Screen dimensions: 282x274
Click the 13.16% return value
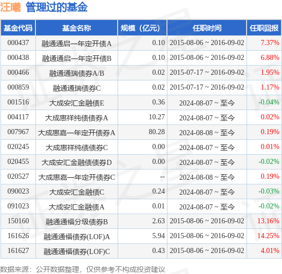tap(268, 221)
